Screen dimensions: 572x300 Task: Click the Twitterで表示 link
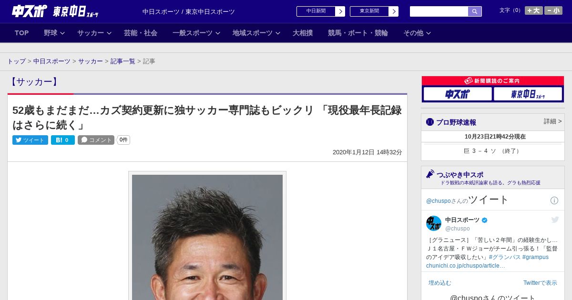(x=540, y=283)
